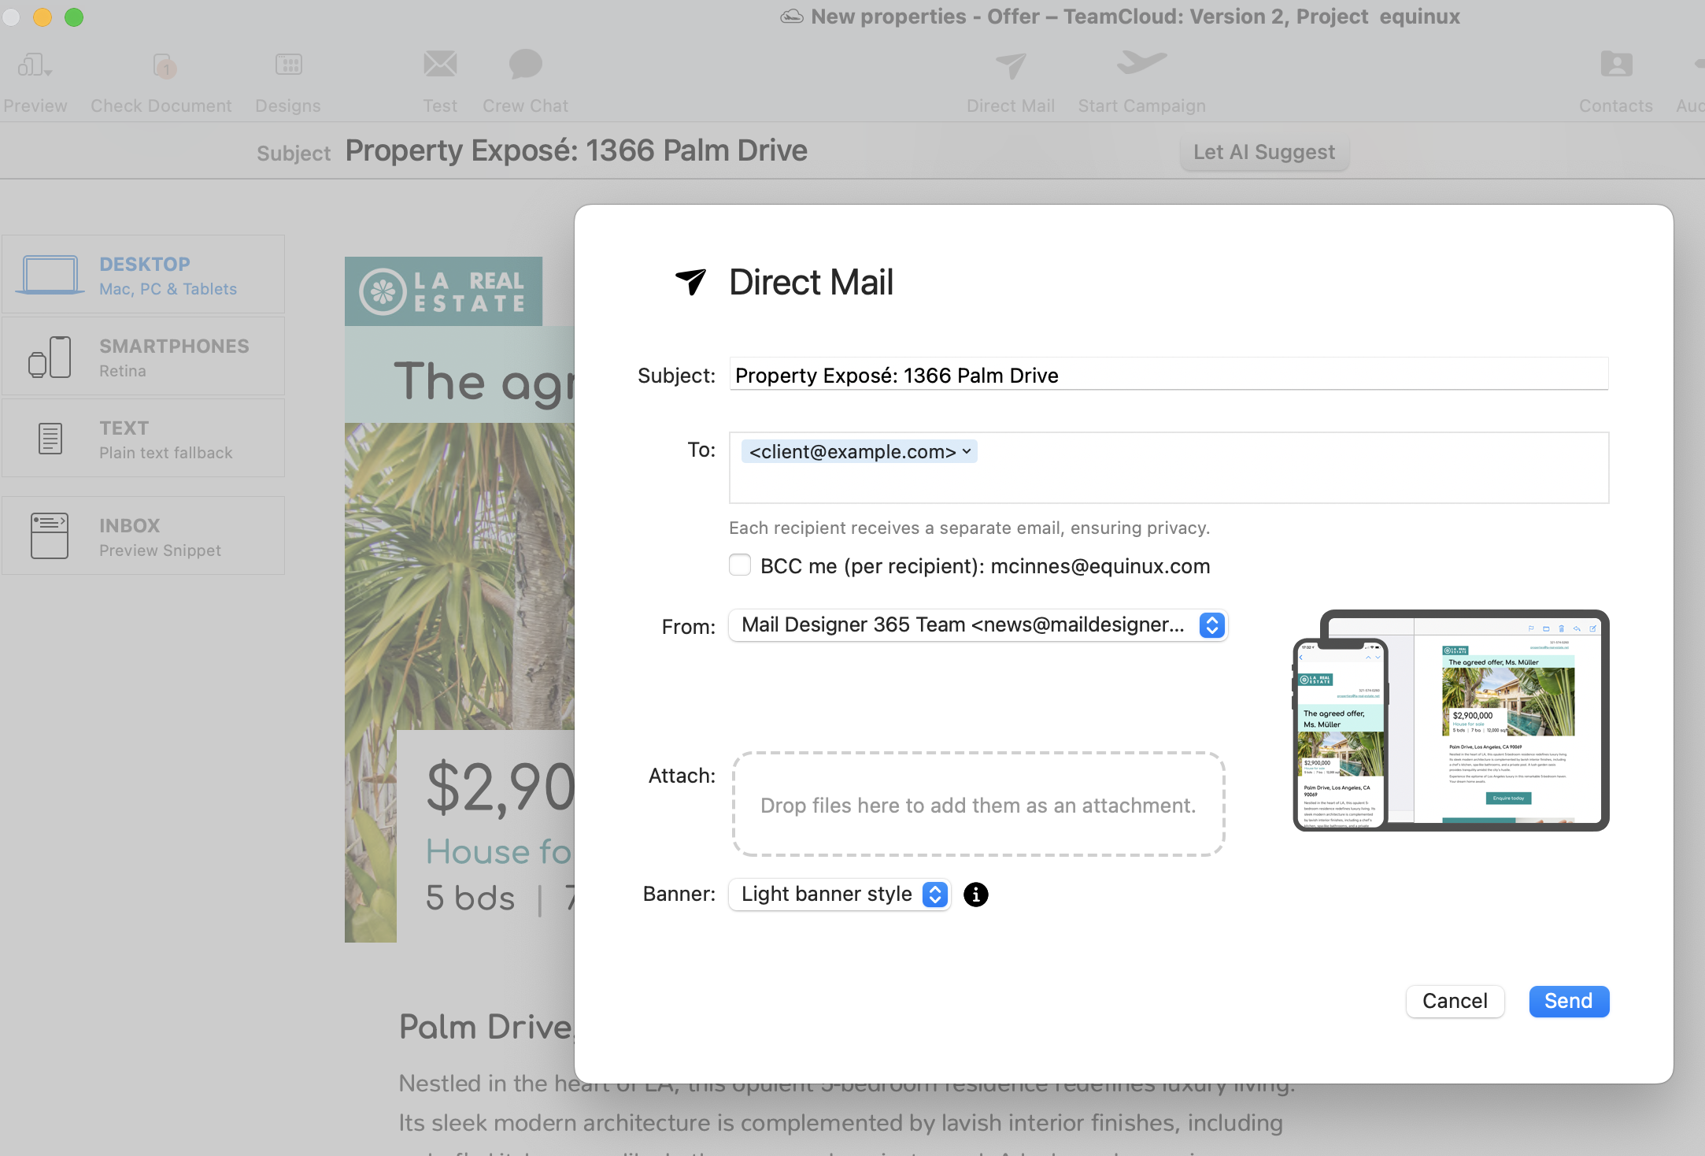Select the Desktop preview mode

pyautogui.click(x=143, y=275)
